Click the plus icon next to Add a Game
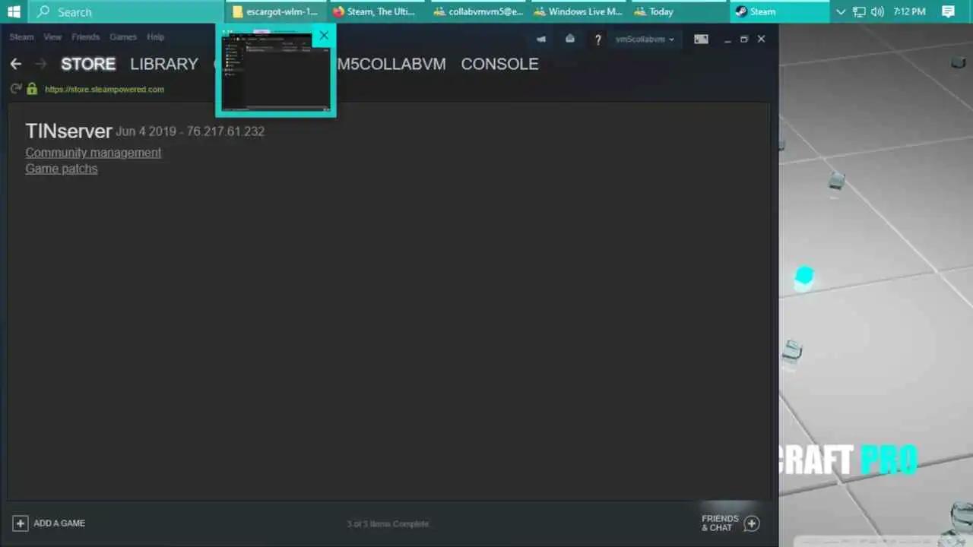This screenshot has width=973, height=547. click(x=21, y=523)
